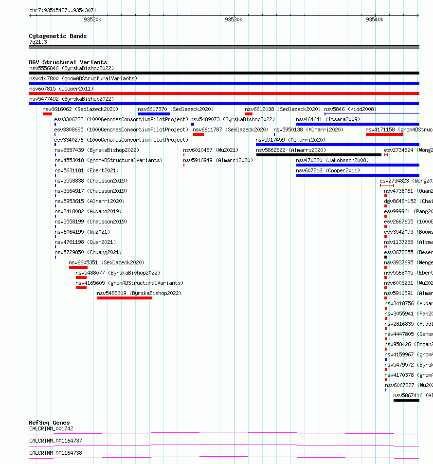
Task: Open the nsv5953615 Almarri2020 label
Action: 90,201
